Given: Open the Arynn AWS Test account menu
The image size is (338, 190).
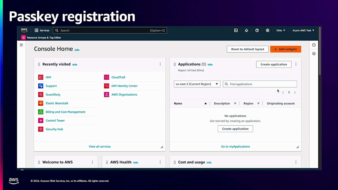Looking at the screenshot, I should point(303,30).
